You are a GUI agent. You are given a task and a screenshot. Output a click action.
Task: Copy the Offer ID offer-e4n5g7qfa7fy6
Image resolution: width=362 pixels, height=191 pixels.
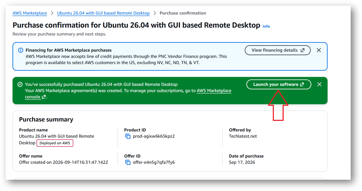pos(128,163)
